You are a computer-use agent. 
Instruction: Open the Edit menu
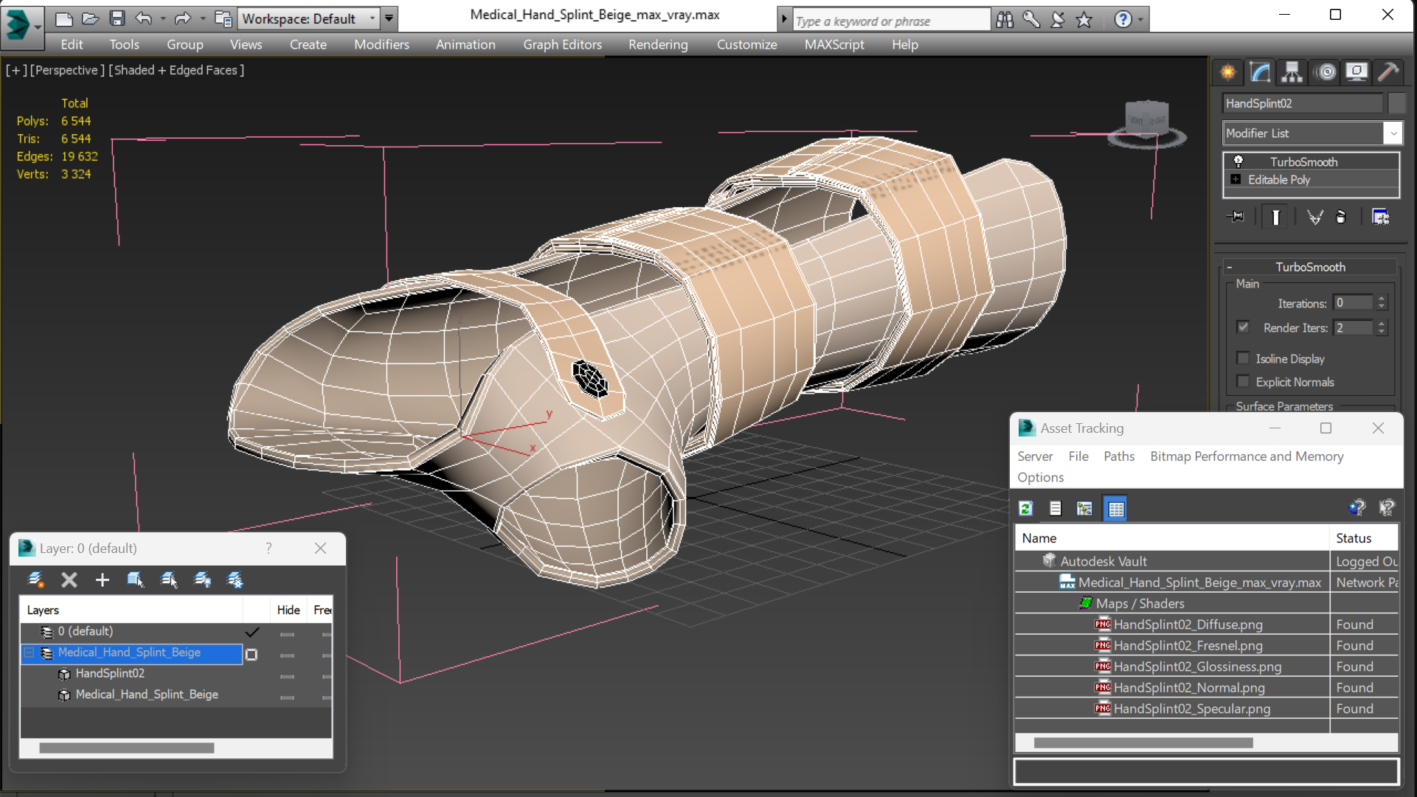72,44
